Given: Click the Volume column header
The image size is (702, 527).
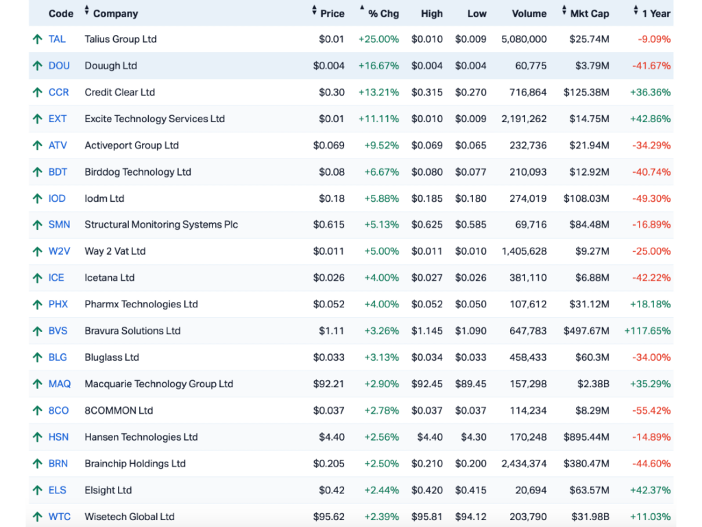Looking at the screenshot, I should pyautogui.click(x=529, y=14).
